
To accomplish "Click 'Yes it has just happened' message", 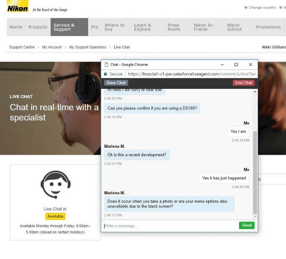I will [224, 178].
